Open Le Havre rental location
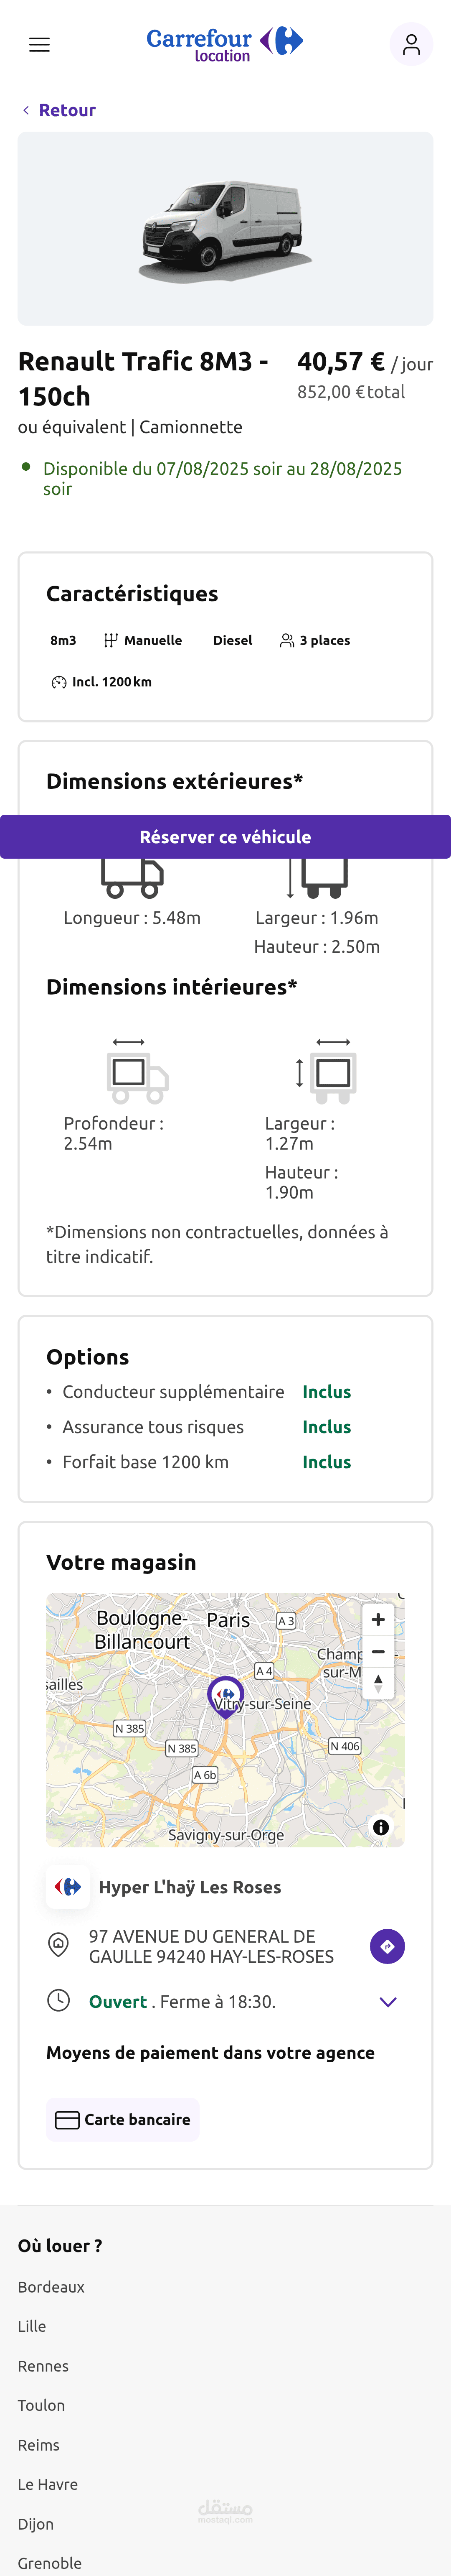The width and height of the screenshot is (451, 2576). [48, 2484]
